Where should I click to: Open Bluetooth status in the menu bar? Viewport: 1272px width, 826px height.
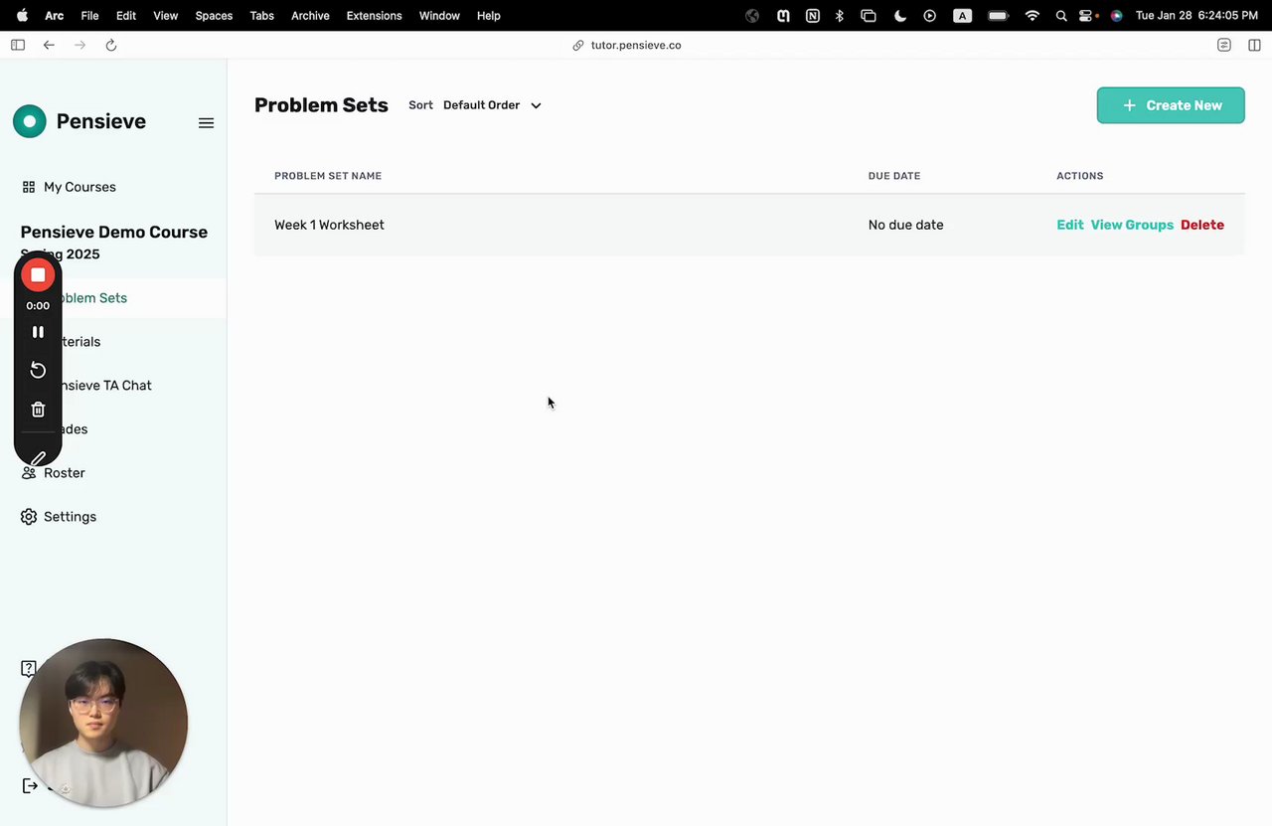point(840,16)
